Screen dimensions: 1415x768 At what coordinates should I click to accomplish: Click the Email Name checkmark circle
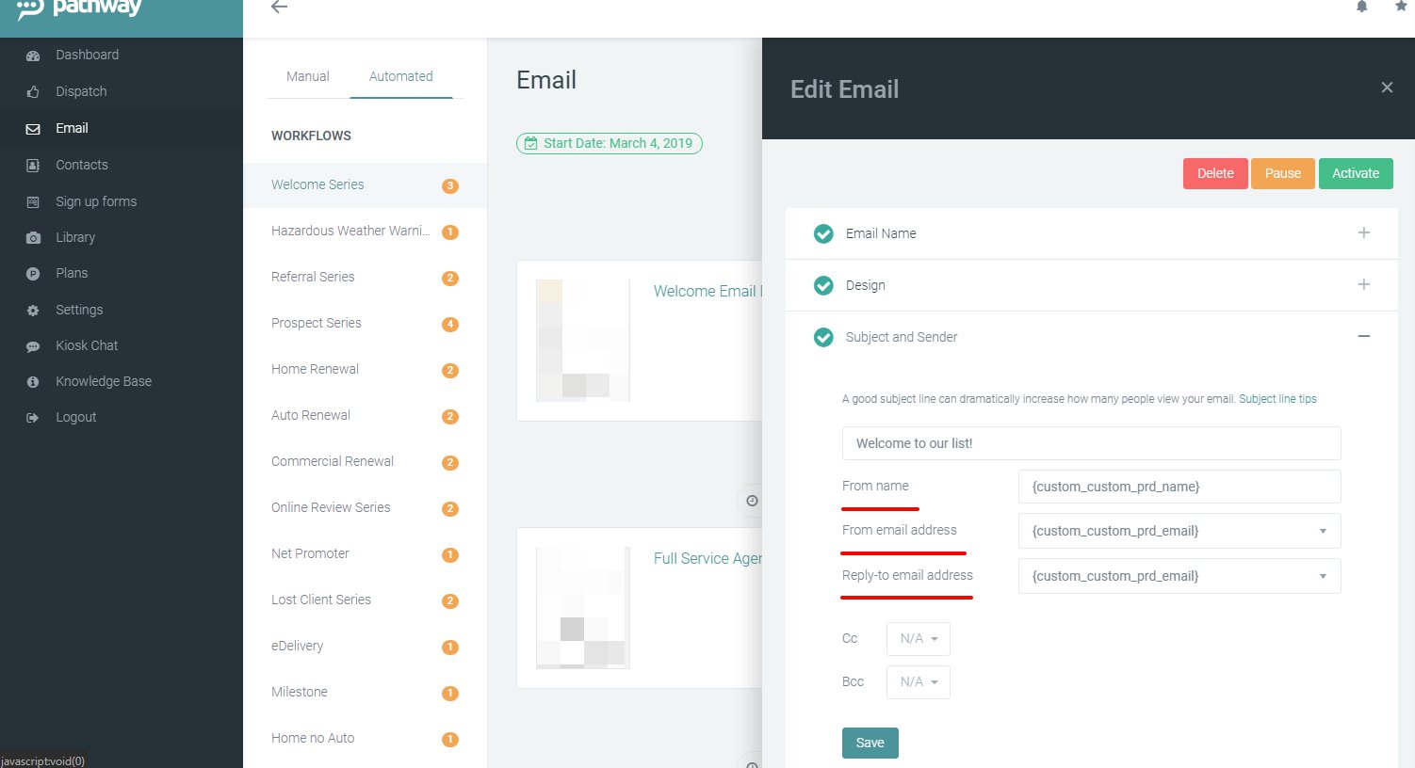pos(823,233)
